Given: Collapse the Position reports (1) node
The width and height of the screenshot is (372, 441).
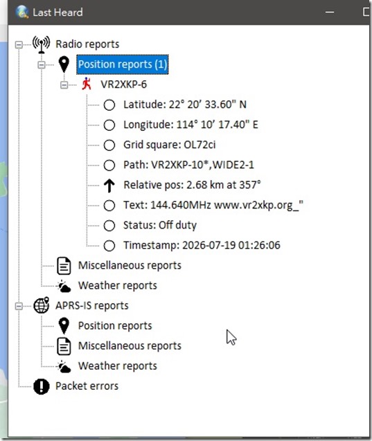Looking at the screenshot, I should click(x=42, y=65).
